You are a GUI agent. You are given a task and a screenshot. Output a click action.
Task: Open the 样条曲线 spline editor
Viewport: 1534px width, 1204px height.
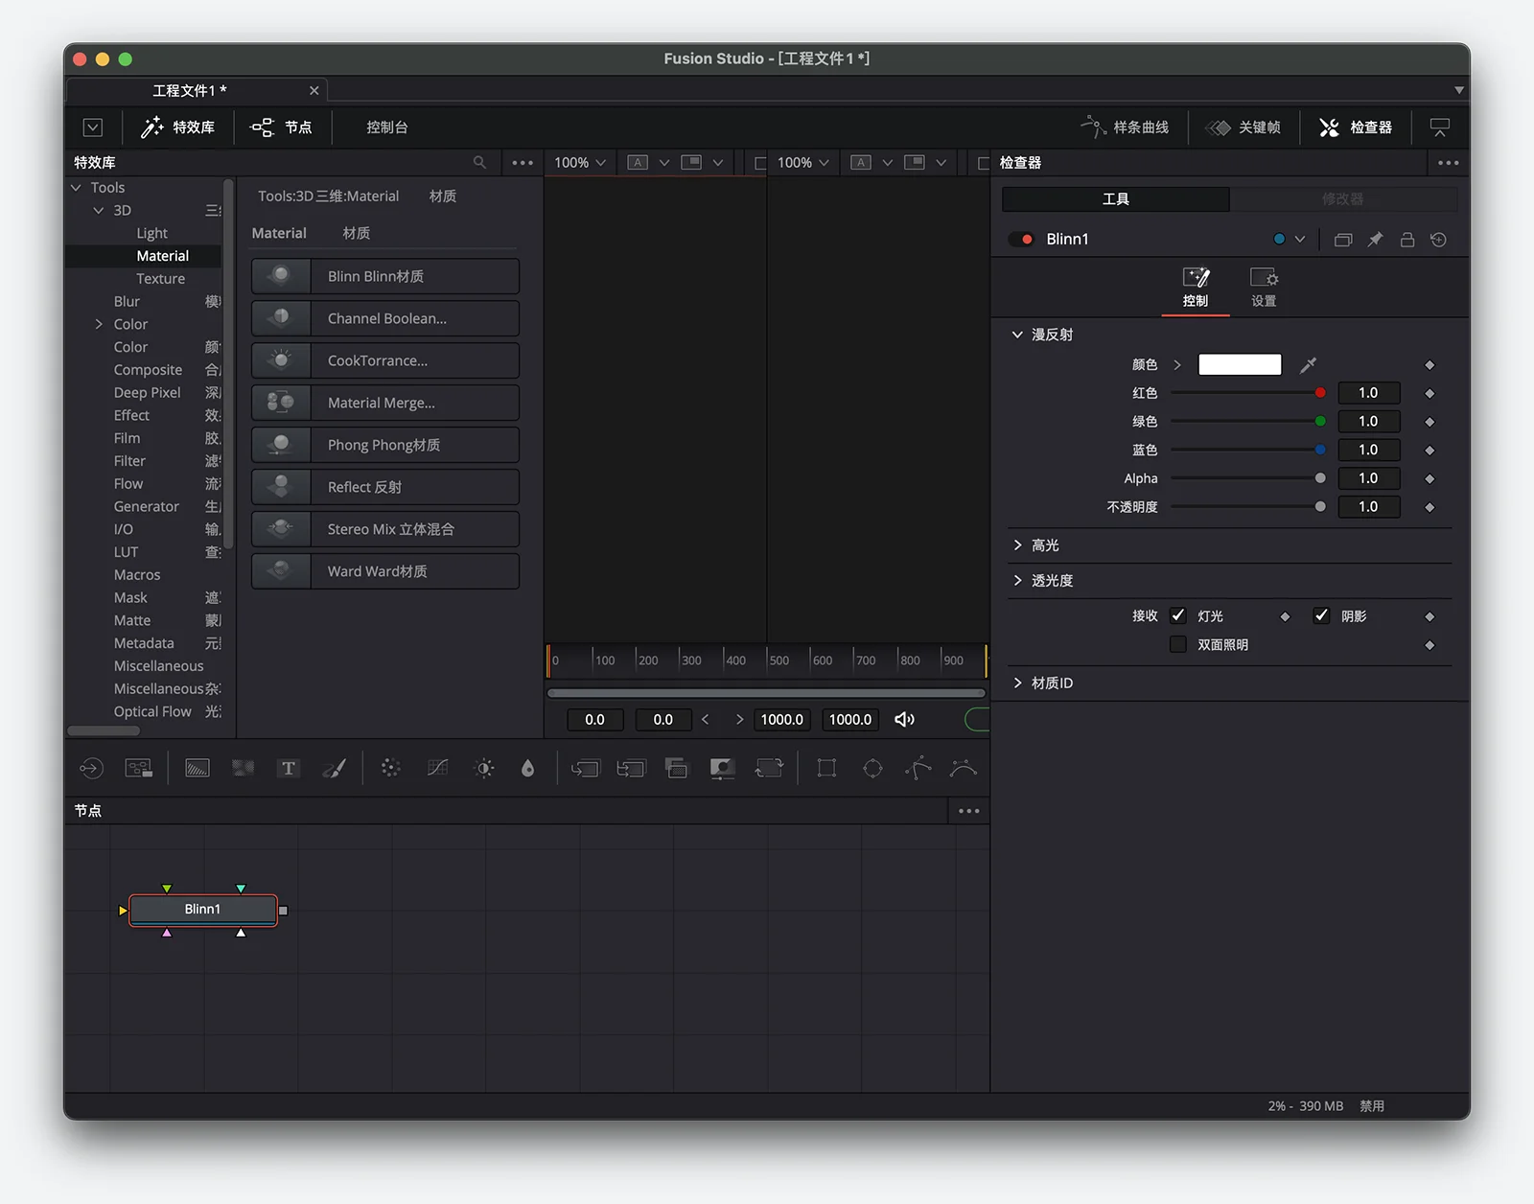click(1126, 127)
